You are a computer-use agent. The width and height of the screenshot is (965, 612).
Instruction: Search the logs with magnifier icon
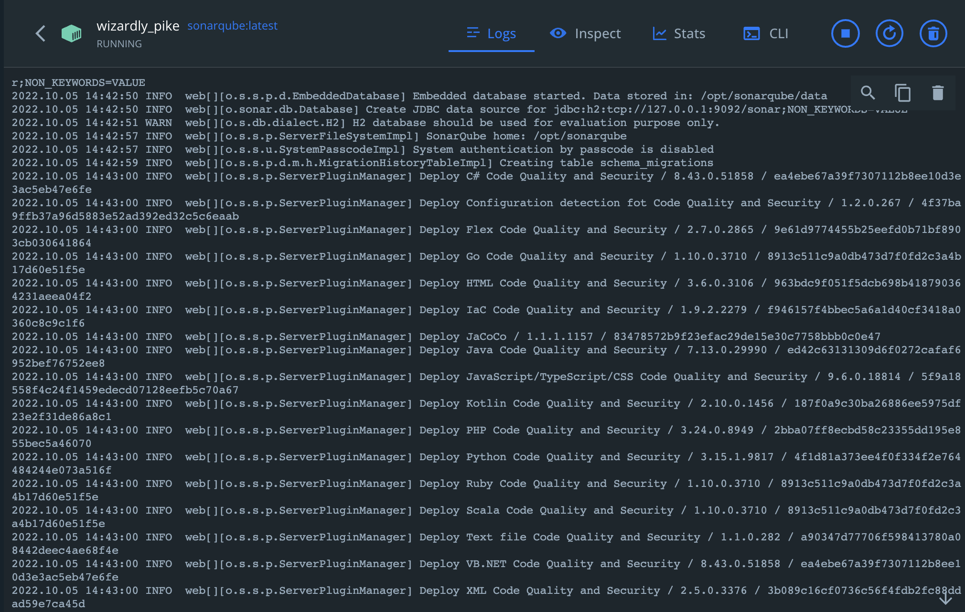pyautogui.click(x=868, y=93)
